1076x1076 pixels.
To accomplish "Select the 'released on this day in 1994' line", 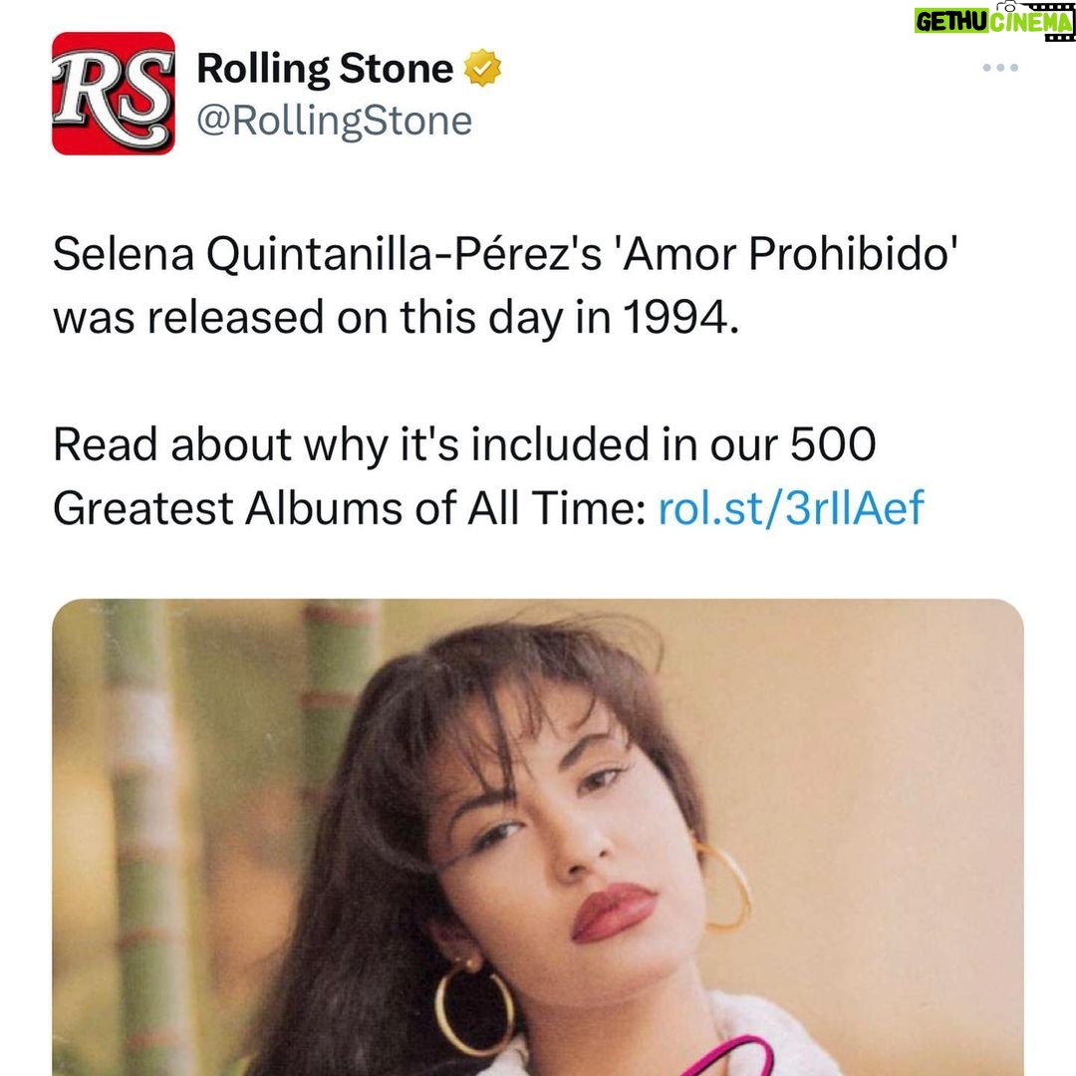I will [397, 319].
